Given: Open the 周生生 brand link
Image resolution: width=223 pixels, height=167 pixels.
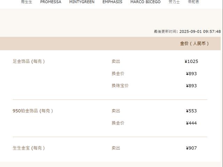Looking at the screenshot, I should [x=26, y=2].
